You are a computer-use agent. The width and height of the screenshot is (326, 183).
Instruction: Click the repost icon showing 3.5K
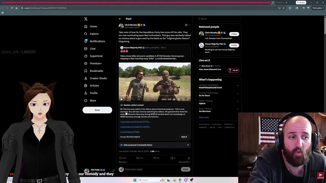click(x=138, y=158)
